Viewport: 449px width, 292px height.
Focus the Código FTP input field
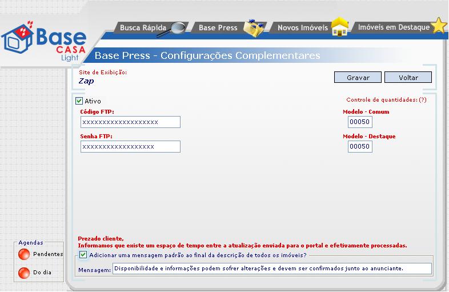coord(130,122)
